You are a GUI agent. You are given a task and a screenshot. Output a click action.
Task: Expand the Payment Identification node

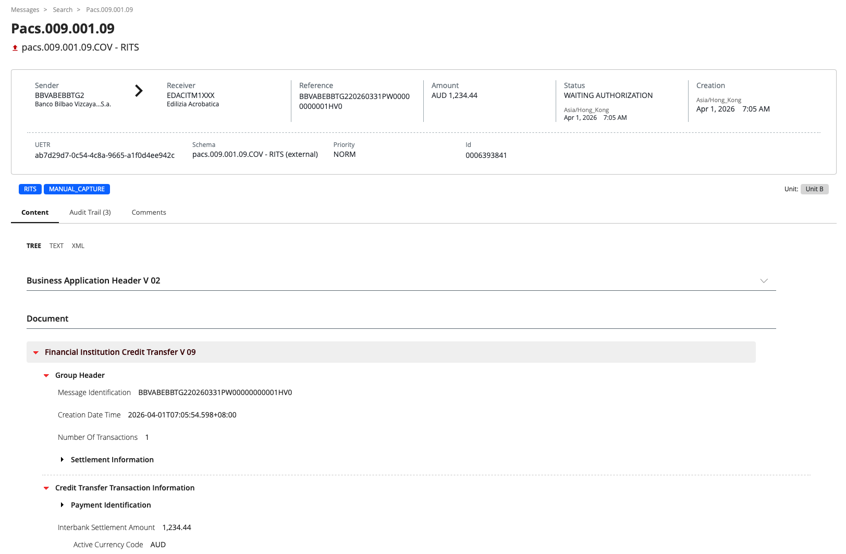pyautogui.click(x=62, y=505)
